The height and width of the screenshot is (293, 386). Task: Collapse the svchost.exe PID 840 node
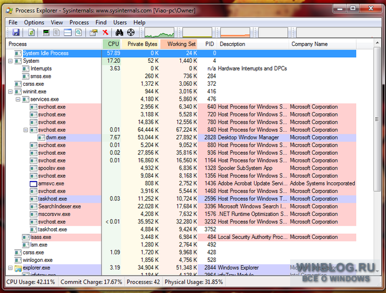point(26,130)
